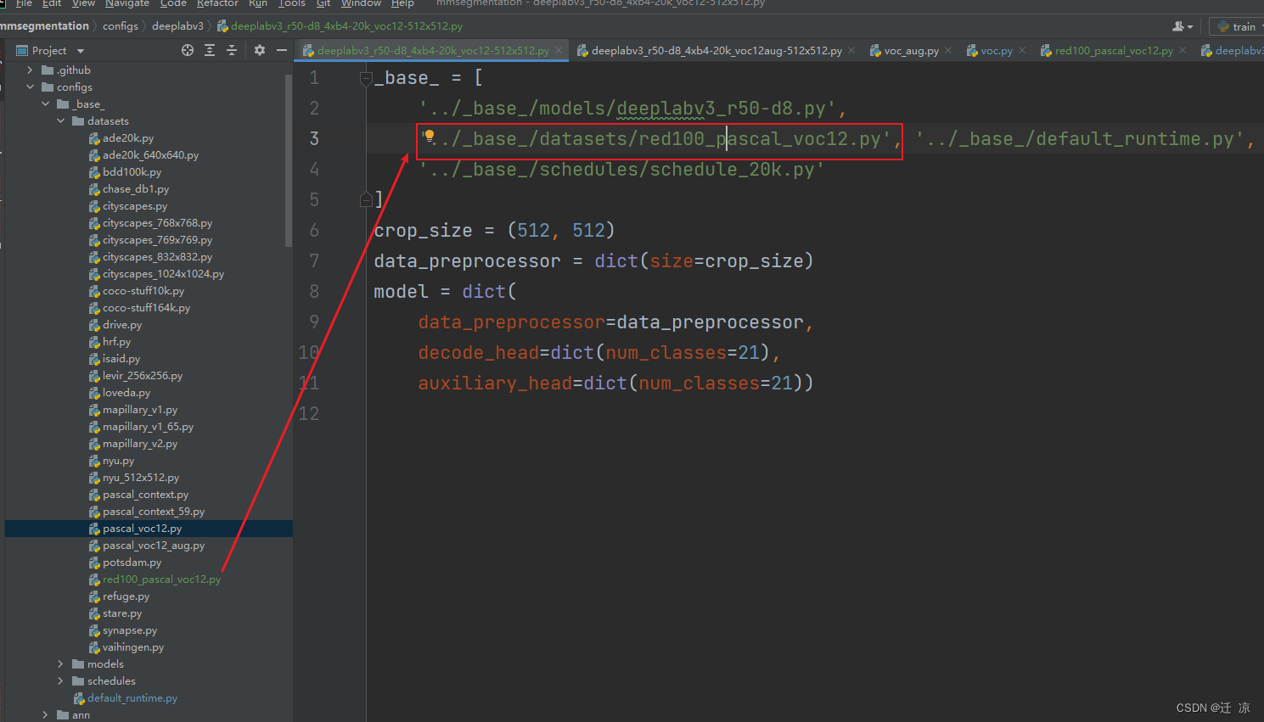Screen dimensions: 1264x722
Task: Open the Help menu
Action: (402, 3)
